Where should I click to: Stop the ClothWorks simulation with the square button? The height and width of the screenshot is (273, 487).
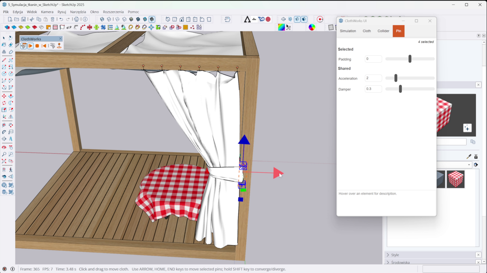click(x=37, y=46)
